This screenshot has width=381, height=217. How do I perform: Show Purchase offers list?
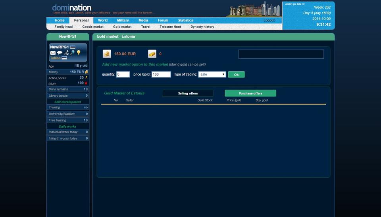[250, 93]
